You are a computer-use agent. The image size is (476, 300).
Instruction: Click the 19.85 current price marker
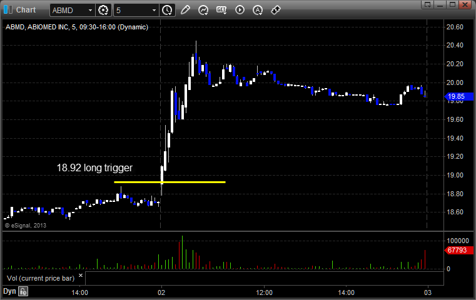pyautogui.click(x=458, y=96)
